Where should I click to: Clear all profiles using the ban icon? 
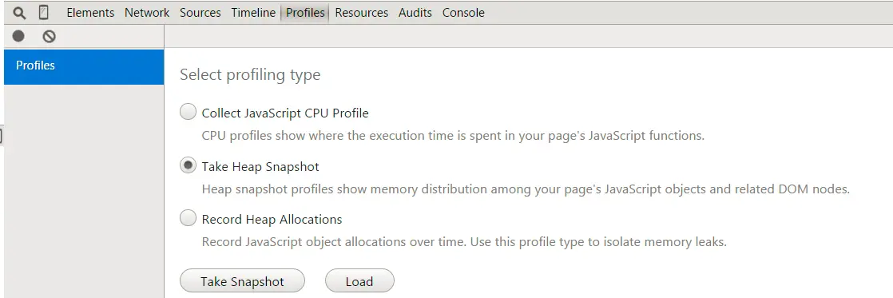pos(49,37)
